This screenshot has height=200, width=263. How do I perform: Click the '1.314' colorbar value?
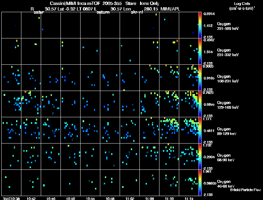click(x=208, y=52)
